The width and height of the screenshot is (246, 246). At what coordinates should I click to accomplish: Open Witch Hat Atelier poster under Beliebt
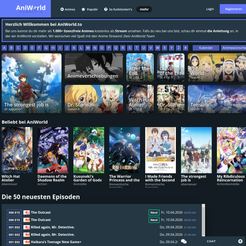click(x=17, y=150)
